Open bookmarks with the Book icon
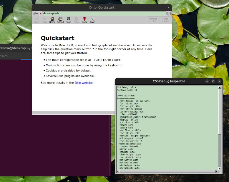 coord(84,20)
